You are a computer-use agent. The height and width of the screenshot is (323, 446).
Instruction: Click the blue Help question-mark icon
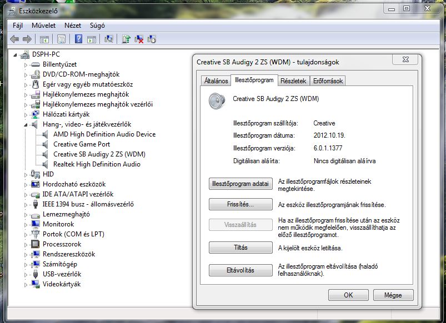[78, 39]
